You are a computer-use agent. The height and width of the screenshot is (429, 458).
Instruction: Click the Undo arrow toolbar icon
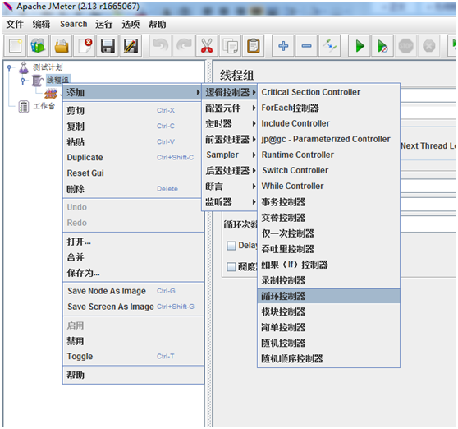(x=161, y=46)
